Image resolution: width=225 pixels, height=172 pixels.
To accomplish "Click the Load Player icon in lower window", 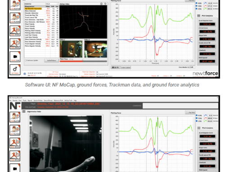I will pos(15,117).
